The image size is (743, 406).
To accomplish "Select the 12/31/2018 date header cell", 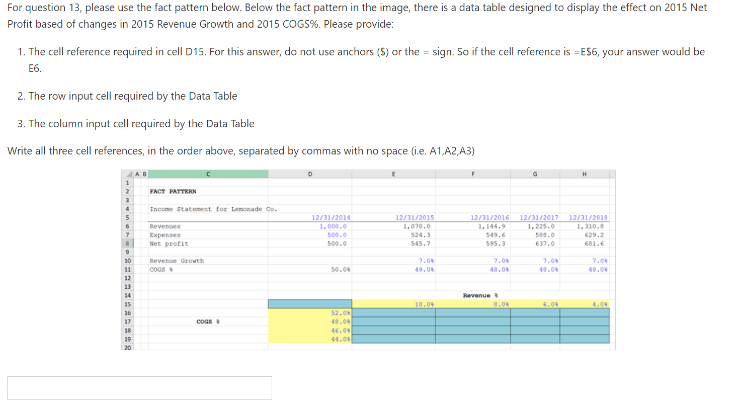I will [588, 218].
